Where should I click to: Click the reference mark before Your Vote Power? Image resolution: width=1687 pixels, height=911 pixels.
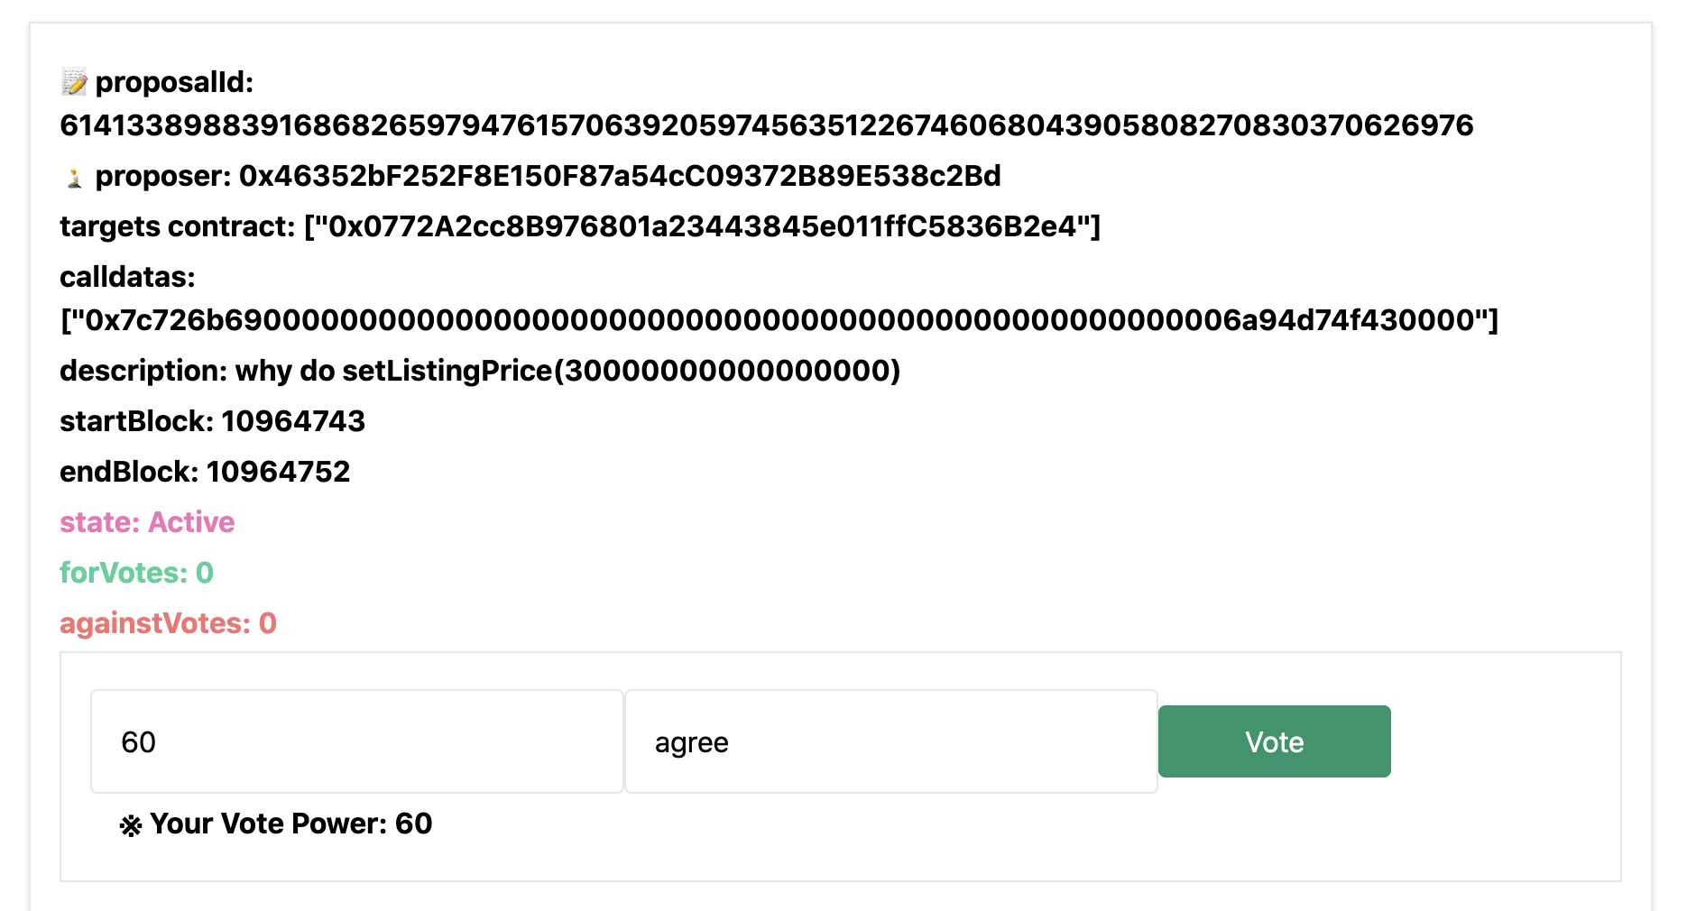click(131, 825)
